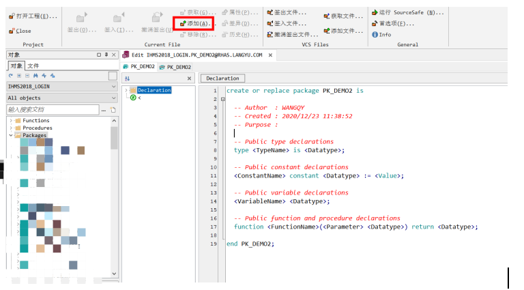The height and width of the screenshot is (290, 524).
Task: Click the 签入(I) check in icon
Action: tap(119, 17)
